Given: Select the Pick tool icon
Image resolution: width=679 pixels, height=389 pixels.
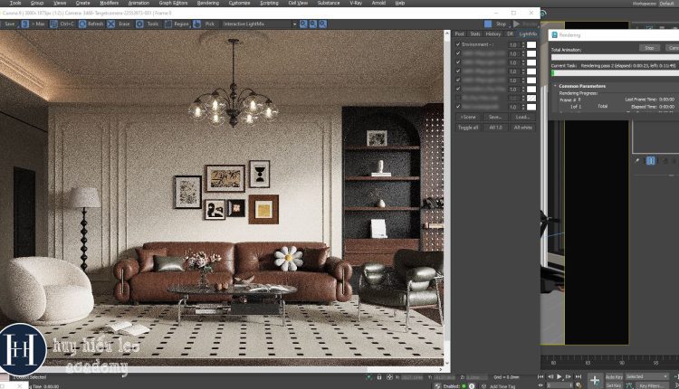Looking at the screenshot, I should (x=197, y=24).
